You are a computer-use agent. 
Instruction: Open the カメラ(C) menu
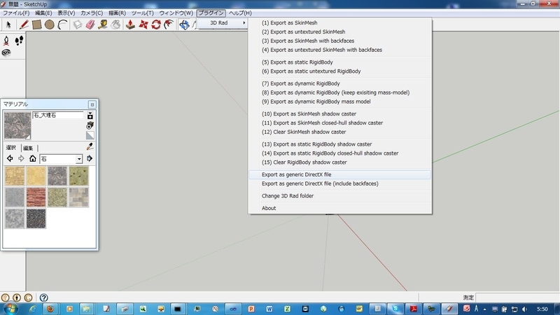92,13
